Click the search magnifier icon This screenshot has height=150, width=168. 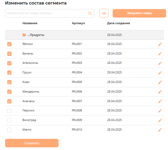[x=90, y=13]
